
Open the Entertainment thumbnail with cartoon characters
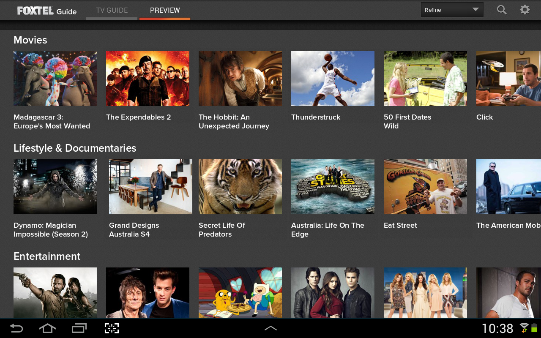click(240, 292)
